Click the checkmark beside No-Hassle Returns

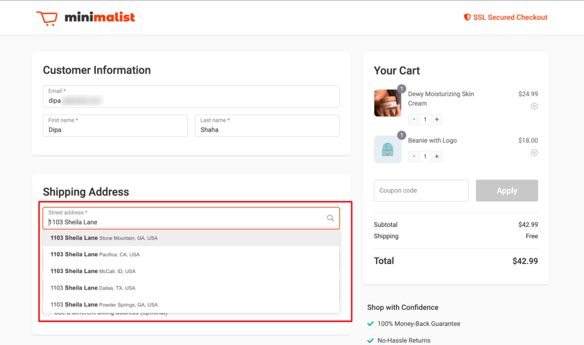(370, 340)
